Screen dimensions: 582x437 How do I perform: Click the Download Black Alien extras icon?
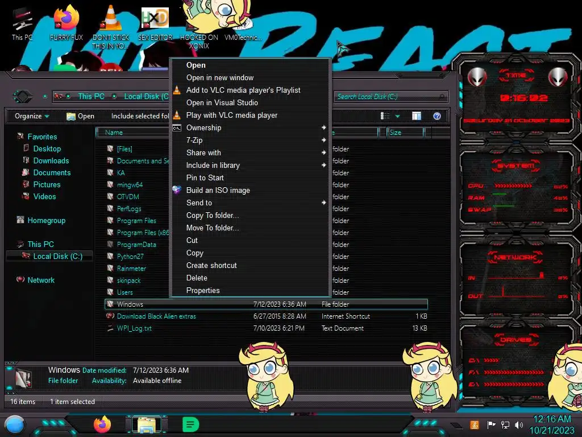pyautogui.click(x=110, y=316)
